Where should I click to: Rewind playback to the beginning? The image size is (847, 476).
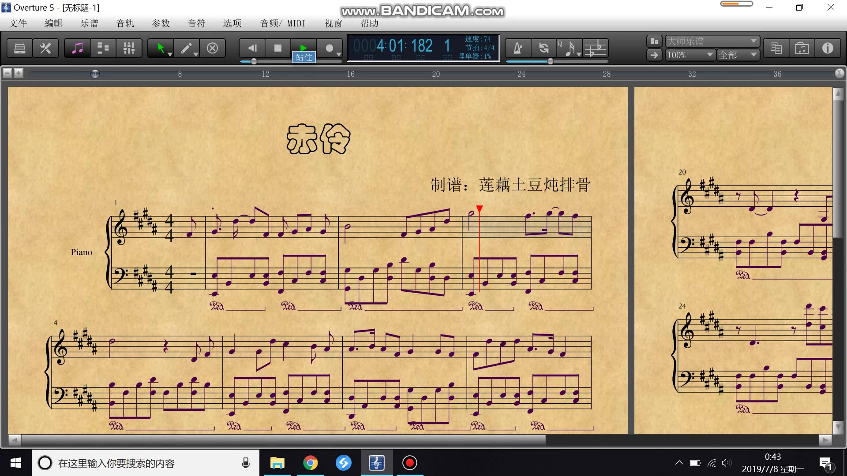252,48
